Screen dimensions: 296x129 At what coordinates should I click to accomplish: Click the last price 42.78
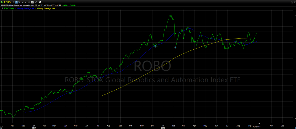click(59, 5)
